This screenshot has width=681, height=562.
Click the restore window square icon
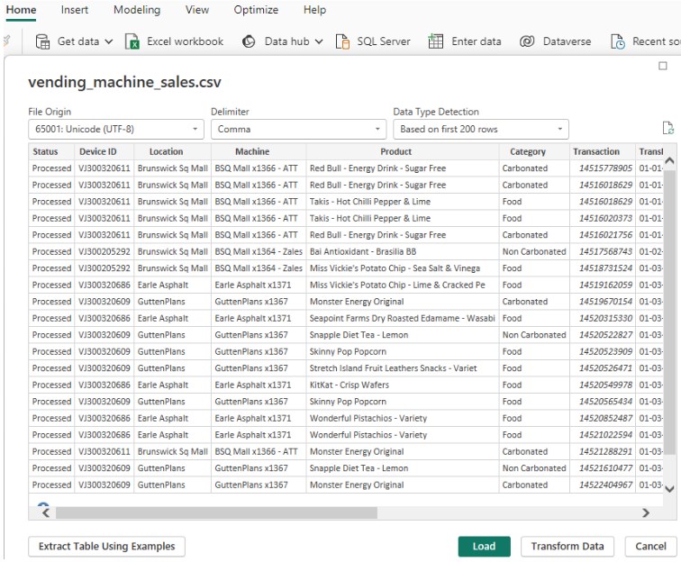(x=663, y=66)
